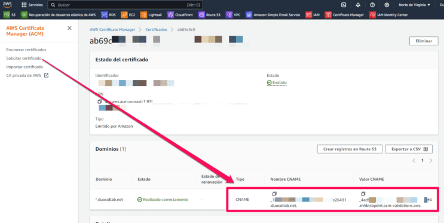Open Amazon Simple Email Service shortcut

tap(272, 15)
